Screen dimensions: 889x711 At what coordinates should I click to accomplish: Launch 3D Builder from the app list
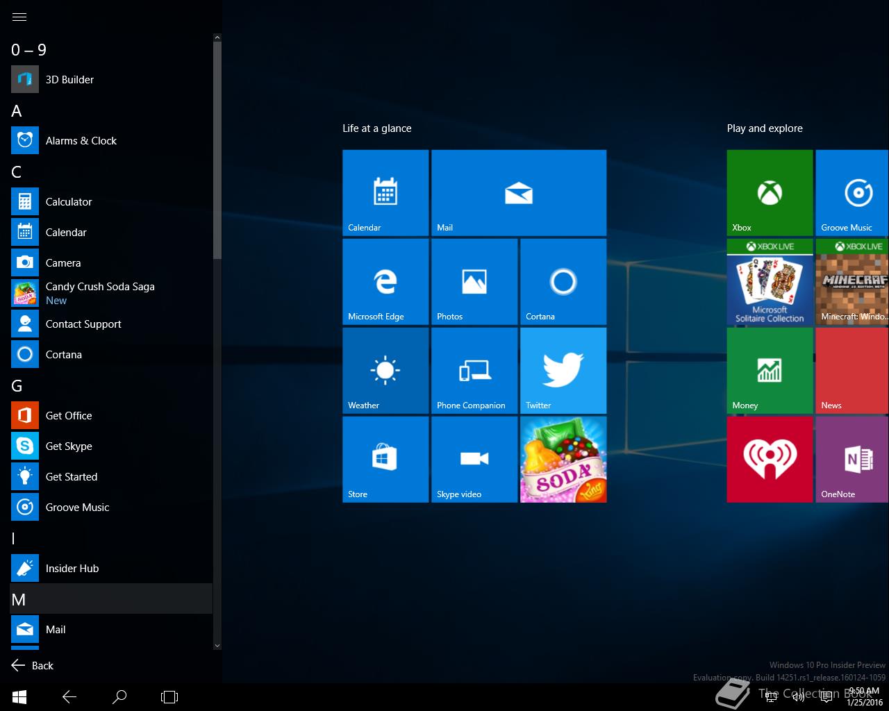tap(111, 79)
